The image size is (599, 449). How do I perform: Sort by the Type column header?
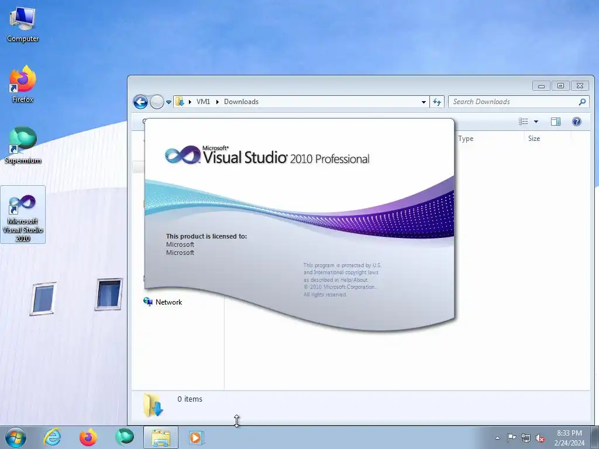pyautogui.click(x=466, y=138)
